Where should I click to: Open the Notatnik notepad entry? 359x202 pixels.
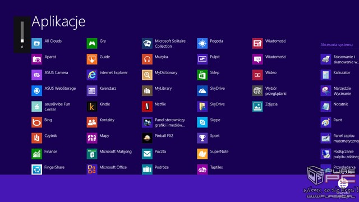[325, 107]
